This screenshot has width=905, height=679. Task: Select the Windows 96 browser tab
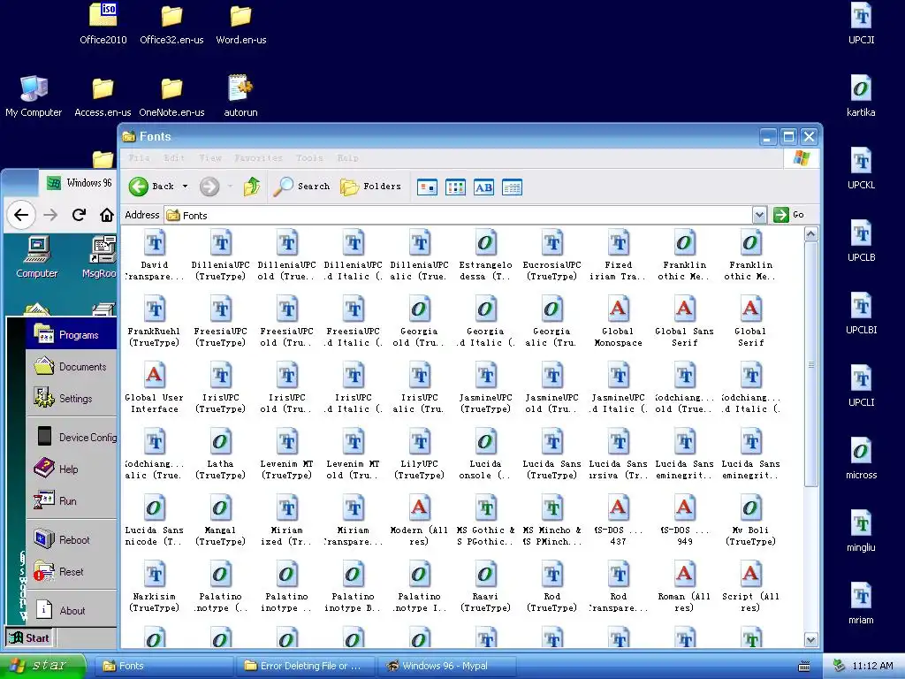coord(79,183)
